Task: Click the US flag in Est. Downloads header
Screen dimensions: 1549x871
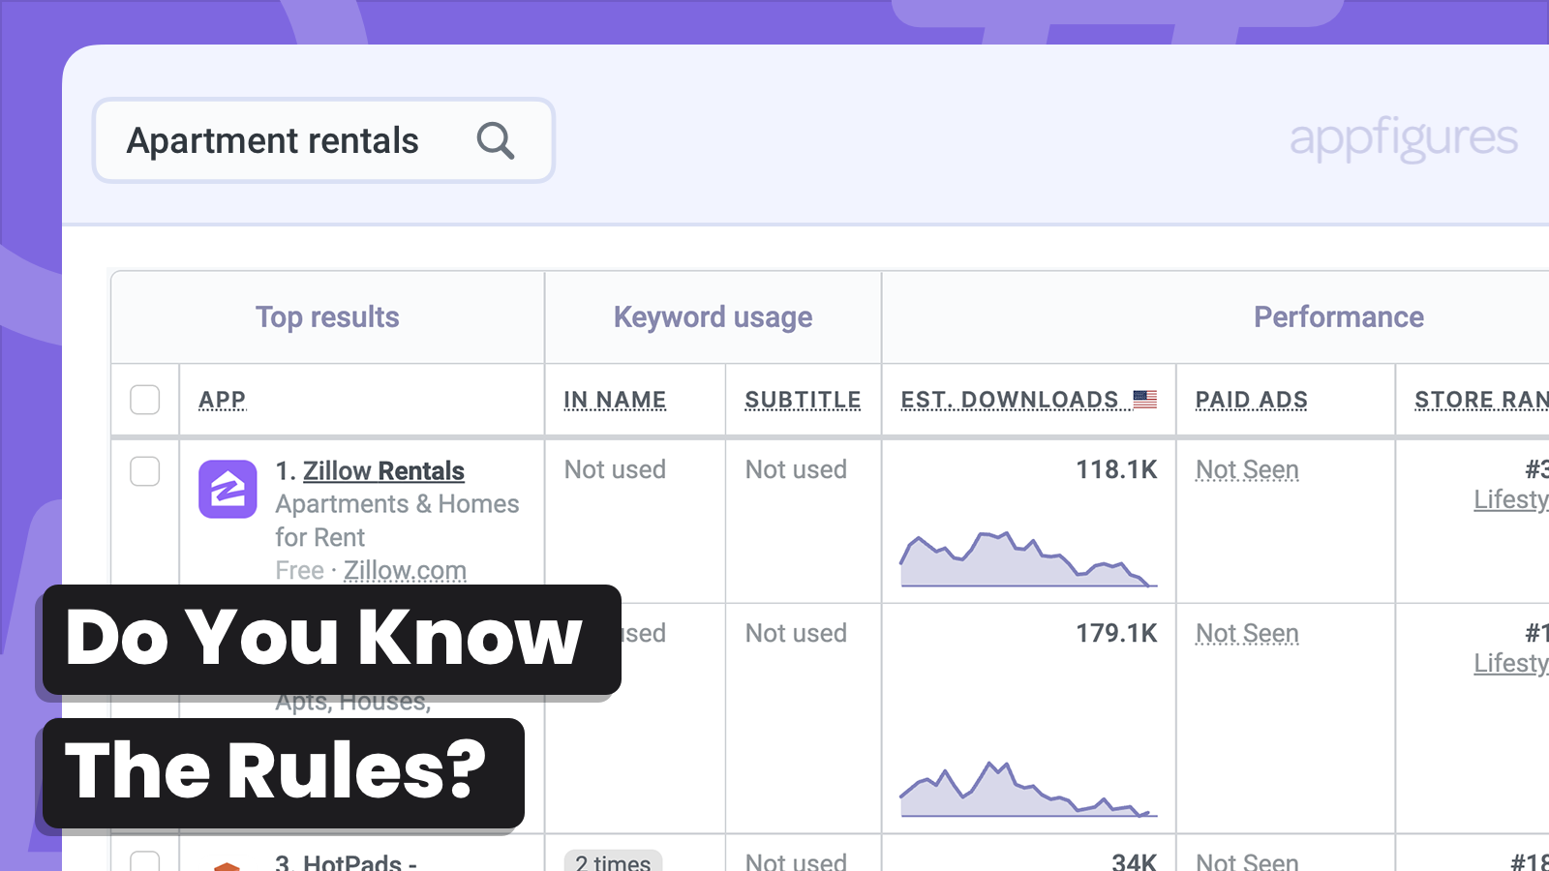Action: 1145,399
